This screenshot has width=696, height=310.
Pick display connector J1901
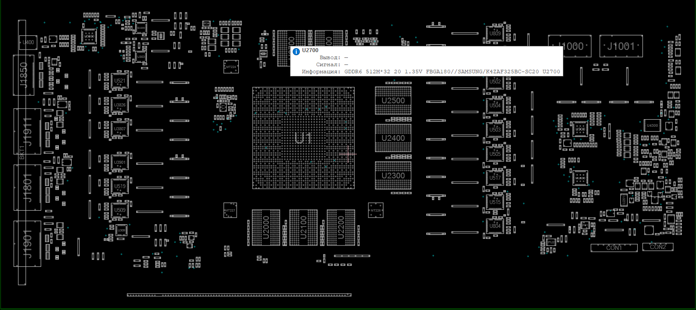coord(27,244)
